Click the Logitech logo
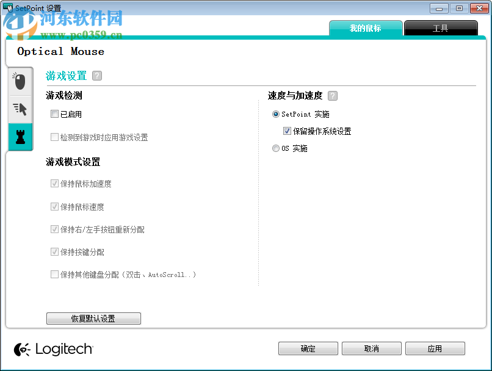The width and height of the screenshot is (492, 371). [x=53, y=349]
